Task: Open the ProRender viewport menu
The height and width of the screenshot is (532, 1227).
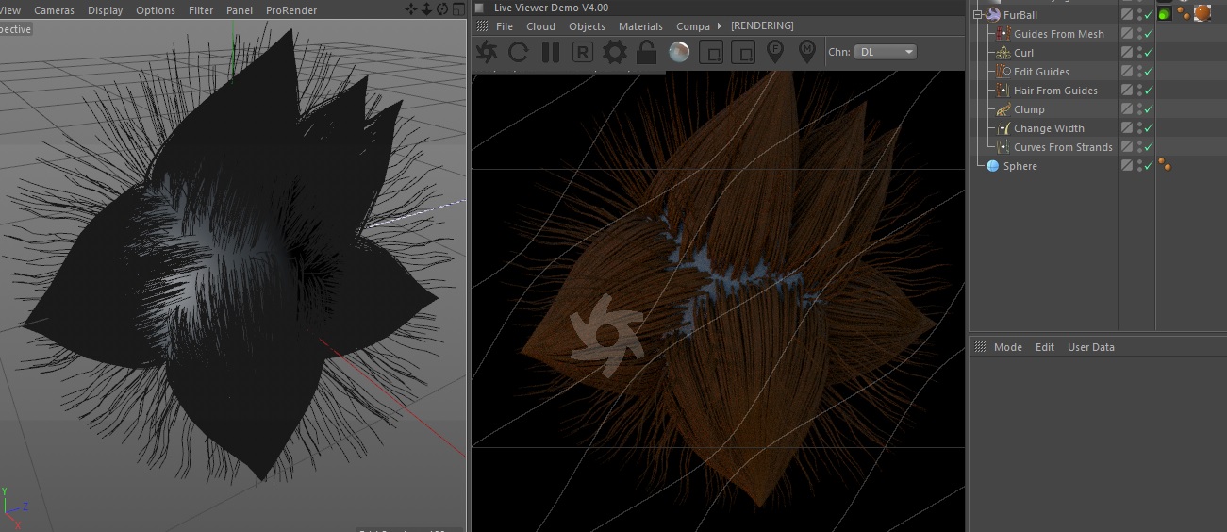Action: pyautogui.click(x=290, y=10)
